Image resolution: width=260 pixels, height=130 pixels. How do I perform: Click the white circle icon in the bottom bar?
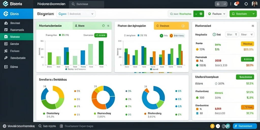point(218,126)
